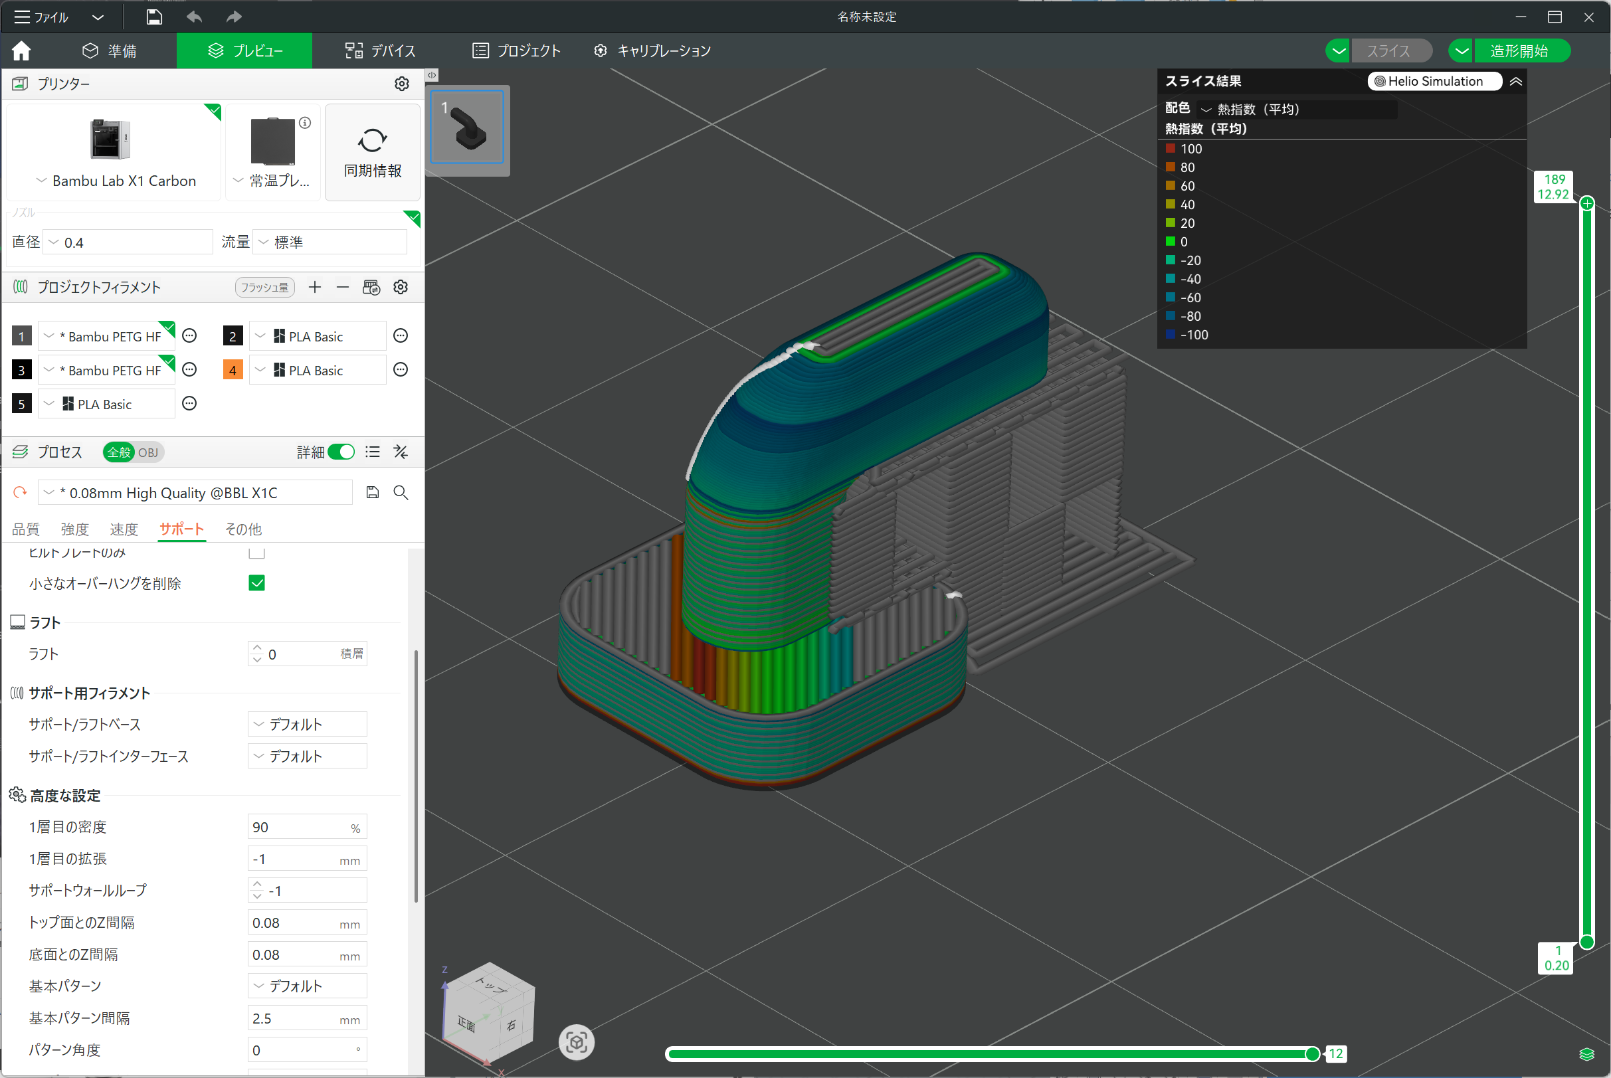Click the process settings list icon
The image size is (1611, 1078).
point(373,452)
